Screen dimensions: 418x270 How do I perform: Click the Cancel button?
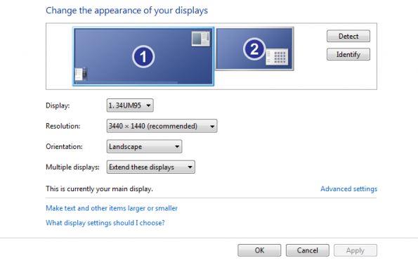pyautogui.click(x=308, y=250)
